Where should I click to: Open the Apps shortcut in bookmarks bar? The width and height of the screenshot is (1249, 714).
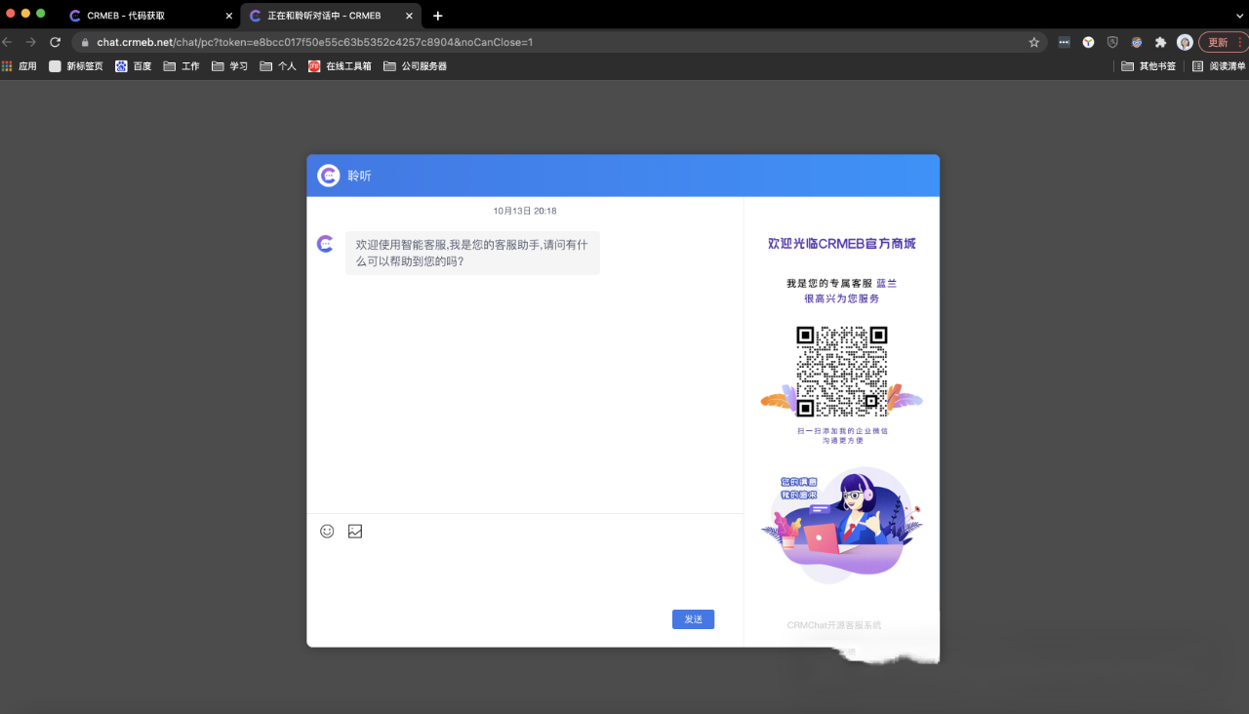coord(20,66)
